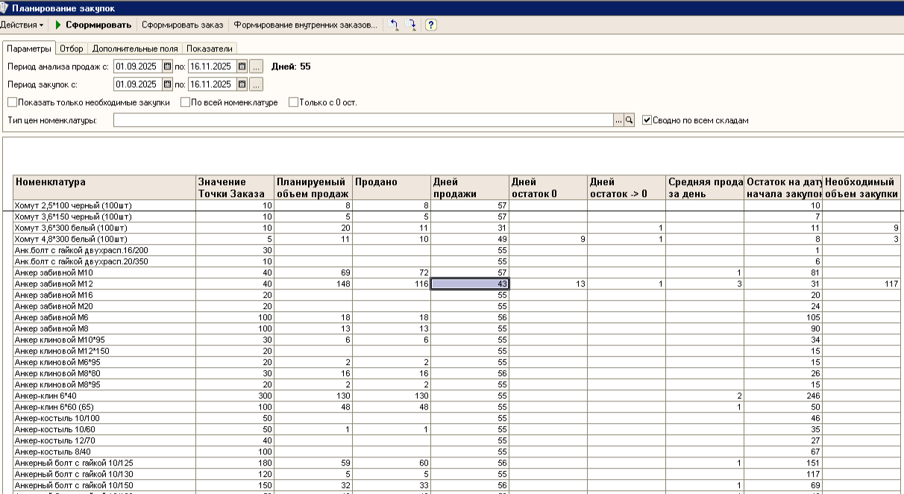Click the first arrow icon left of help
The width and height of the screenshot is (904, 494).
(x=395, y=25)
